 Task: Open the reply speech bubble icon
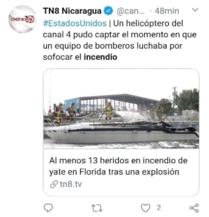[48, 208]
